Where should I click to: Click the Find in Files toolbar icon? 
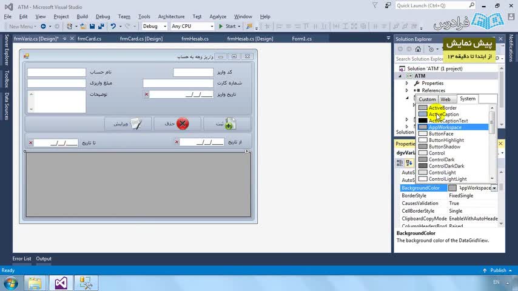point(249,26)
